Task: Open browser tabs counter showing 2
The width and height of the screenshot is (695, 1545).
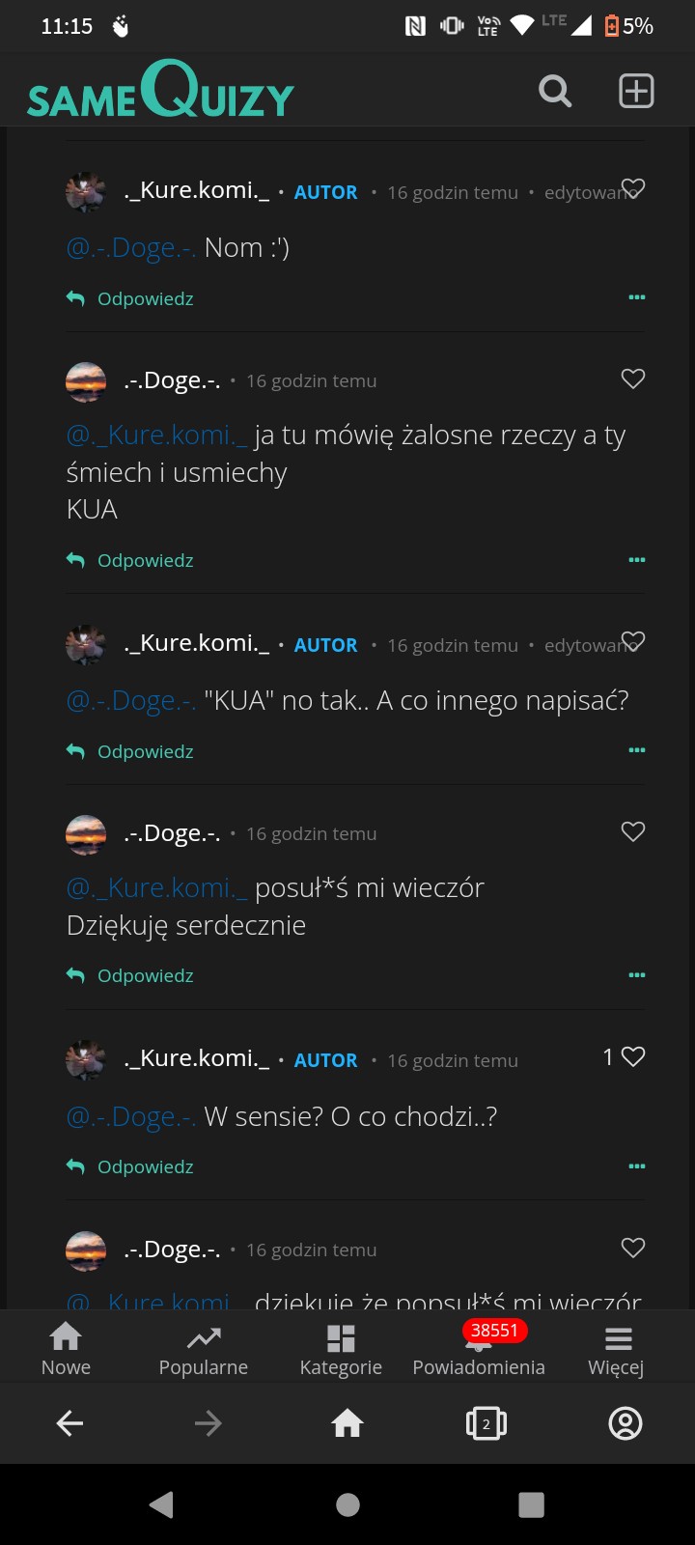Action: [x=486, y=1423]
